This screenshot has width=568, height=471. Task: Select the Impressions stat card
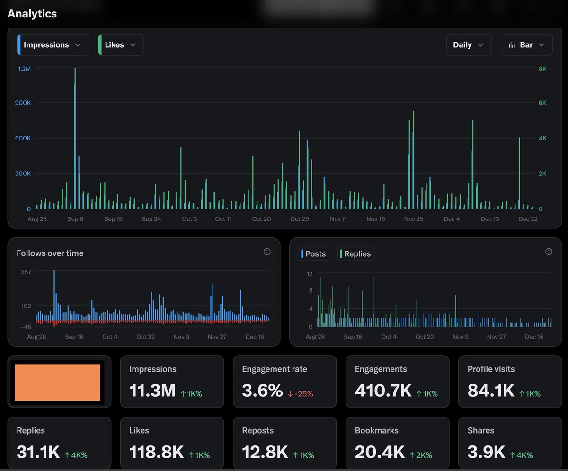tap(172, 382)
